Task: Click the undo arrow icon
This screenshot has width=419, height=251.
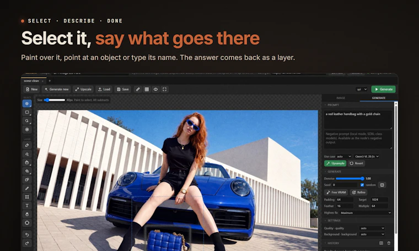Action: (x=27, y=234)
